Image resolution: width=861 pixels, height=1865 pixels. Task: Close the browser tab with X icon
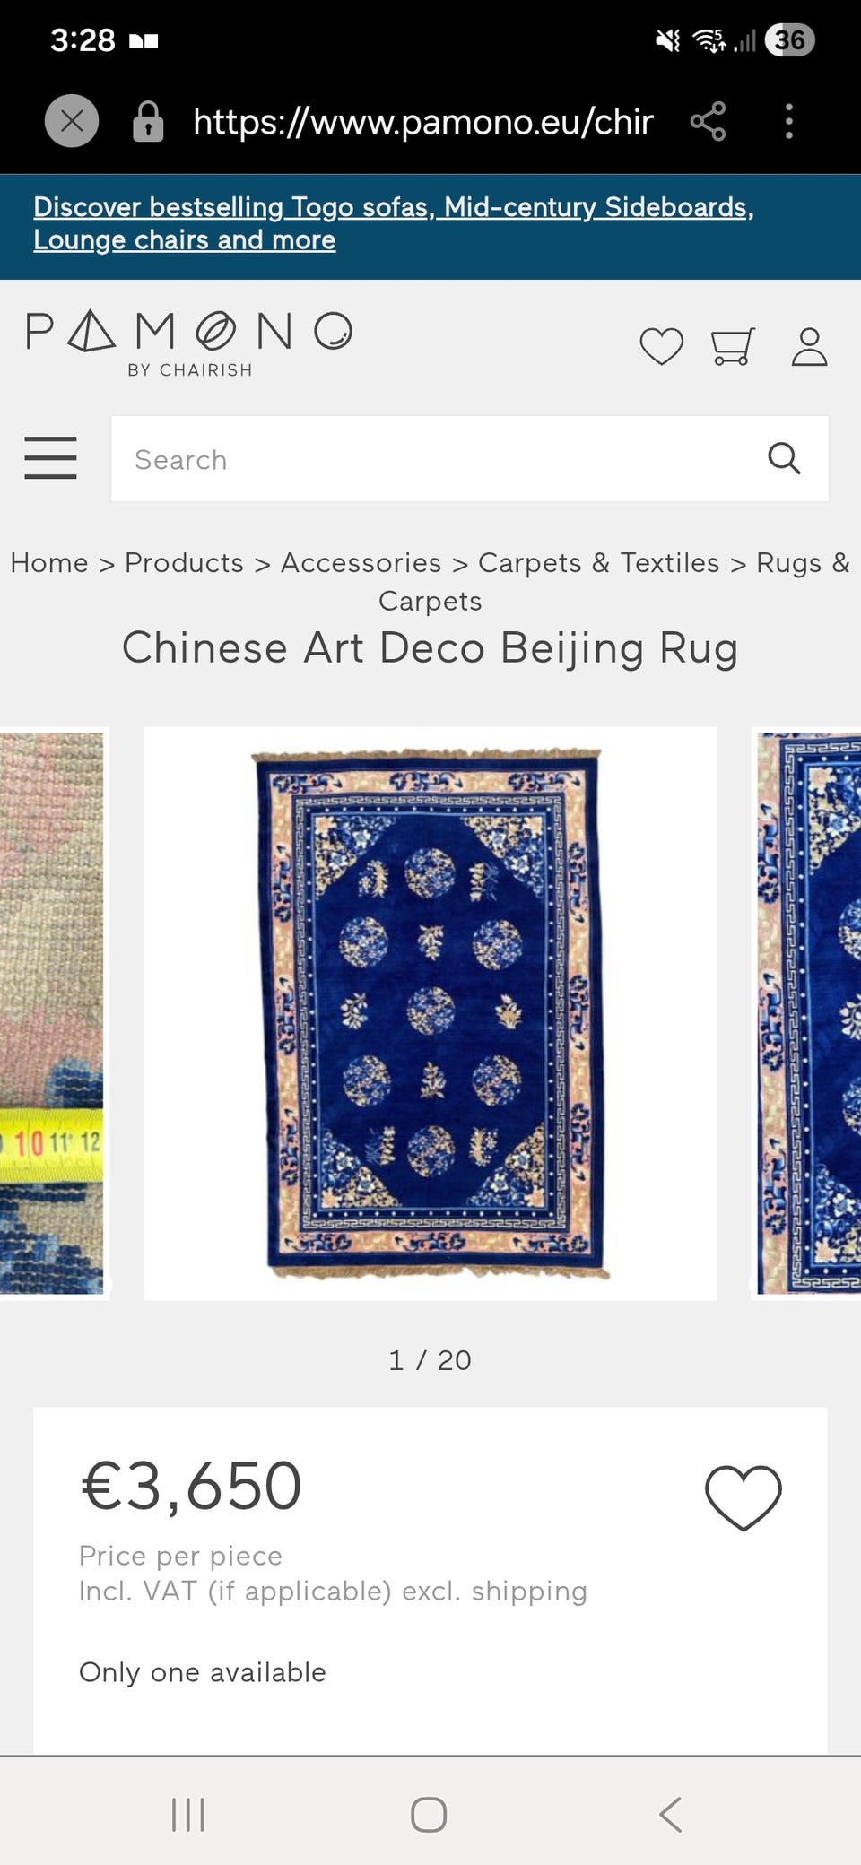(x=72, y=121)
